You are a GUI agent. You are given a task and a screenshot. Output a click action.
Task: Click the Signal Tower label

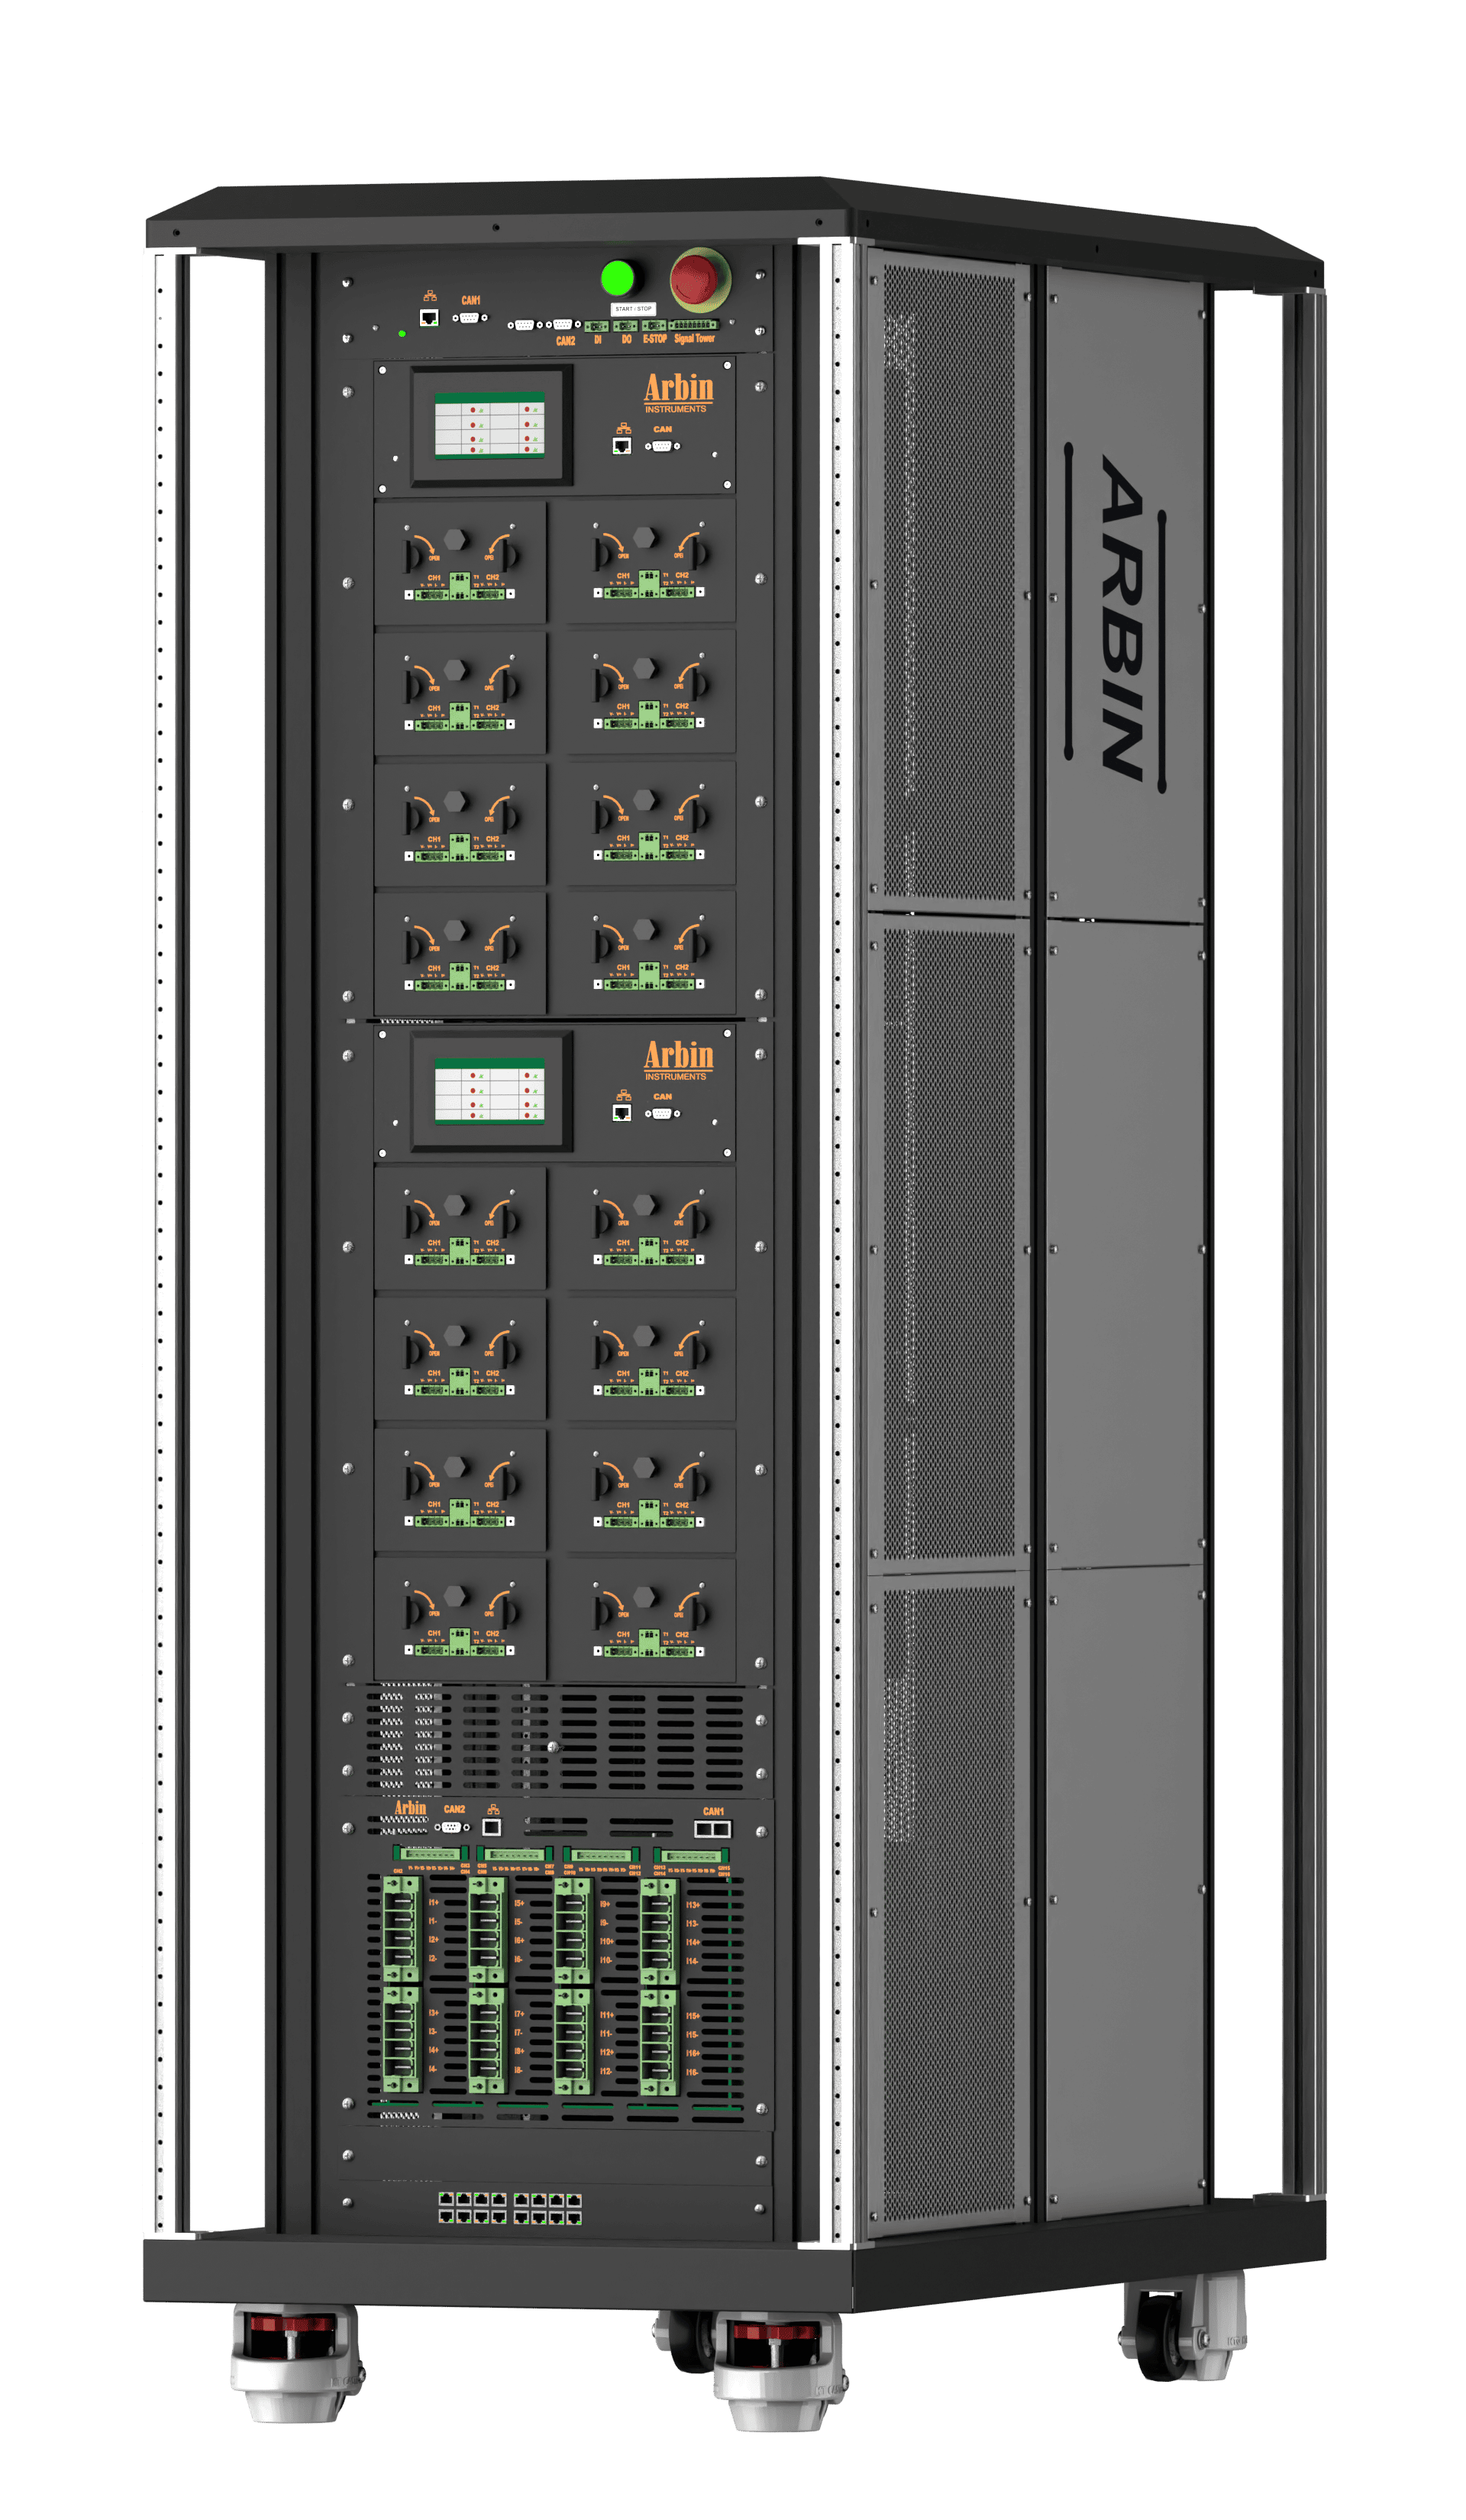point(694,339)
